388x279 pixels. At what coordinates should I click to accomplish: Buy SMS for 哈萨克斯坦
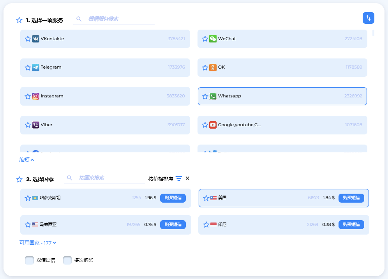pyautogui.click(x=173, y=198)
